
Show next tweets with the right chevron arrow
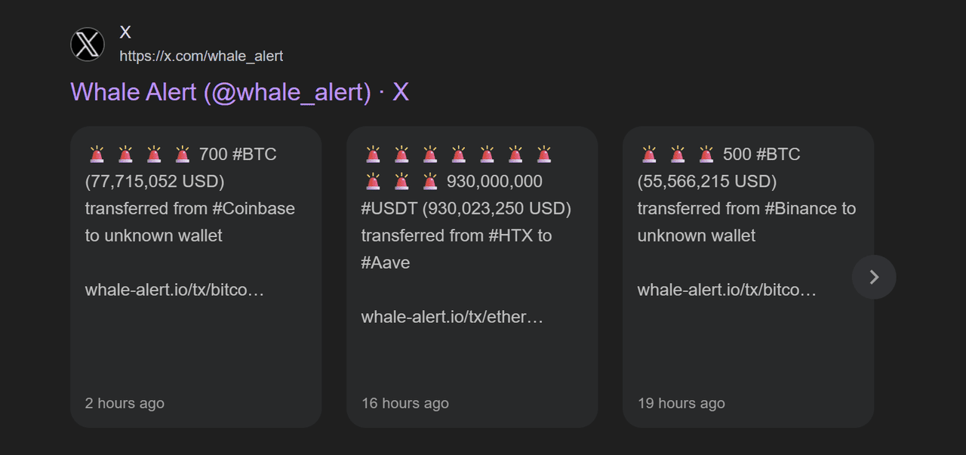tap(874, 277)
